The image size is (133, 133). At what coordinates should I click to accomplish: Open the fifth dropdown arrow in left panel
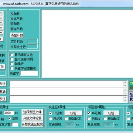pos(1,33)
